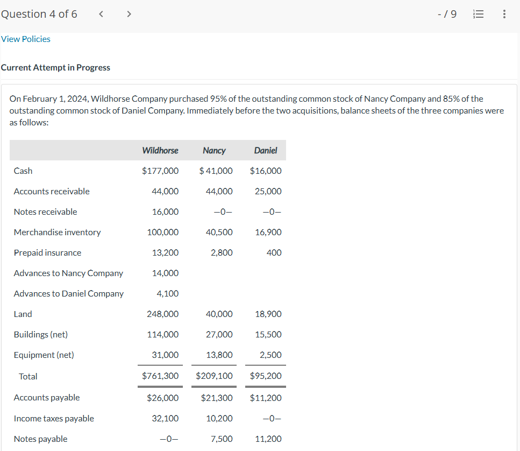Click Wildhorse cash value $177,000
Screen dimensions: 520x451
coord(160,171)
